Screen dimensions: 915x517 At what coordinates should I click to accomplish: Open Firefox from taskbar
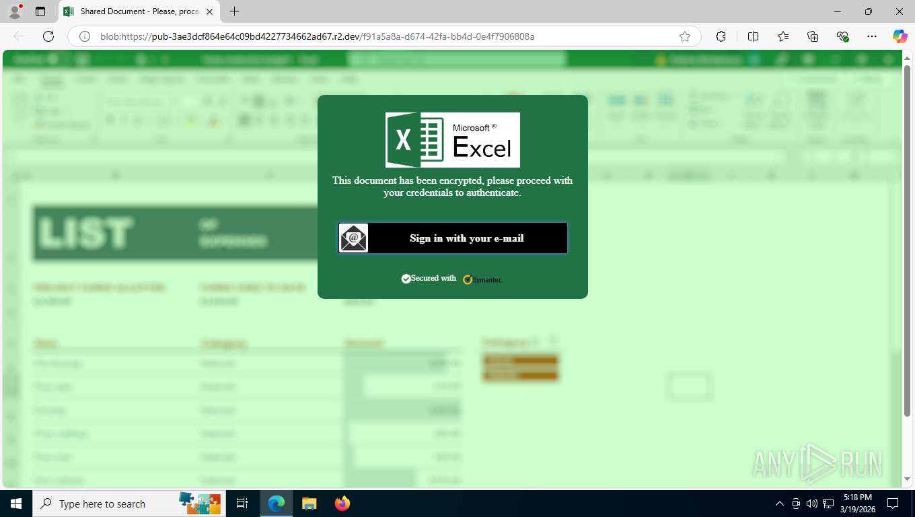[342, 504]
